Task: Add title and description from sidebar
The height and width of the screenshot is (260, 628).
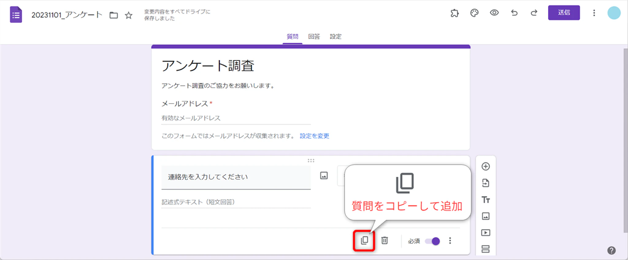Action: [x=485, y=200]
